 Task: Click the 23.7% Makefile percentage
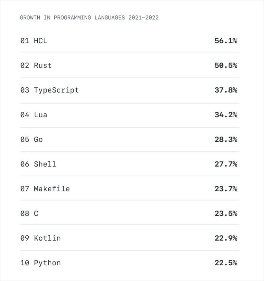226,189
